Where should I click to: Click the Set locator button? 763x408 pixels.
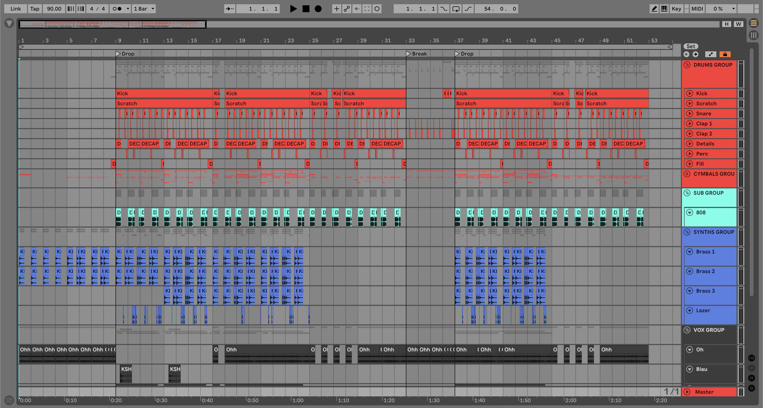(691, 46)
